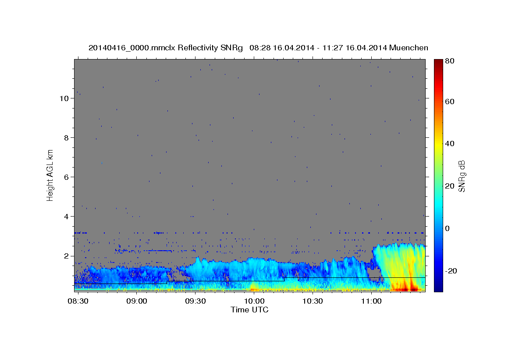The height and width of the screenshot is (350, 526).
Task: Click the height axis label 8
Action: [x=66, y=138]
